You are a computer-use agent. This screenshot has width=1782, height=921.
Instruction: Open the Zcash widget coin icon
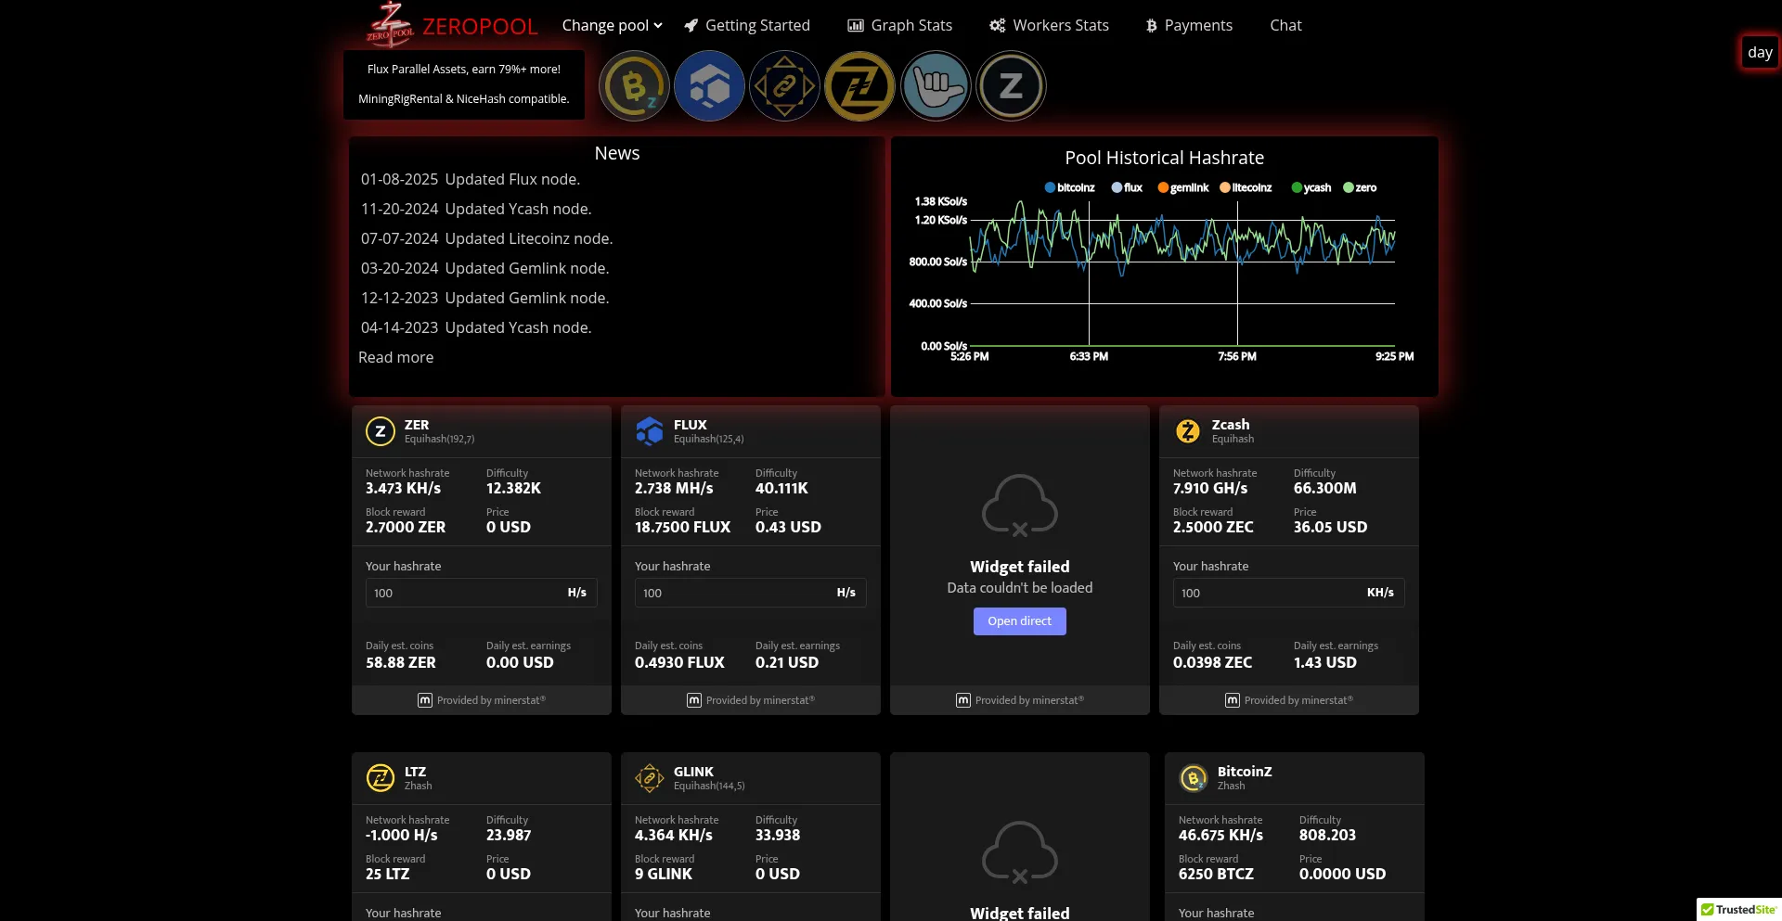click(1189, 431)
